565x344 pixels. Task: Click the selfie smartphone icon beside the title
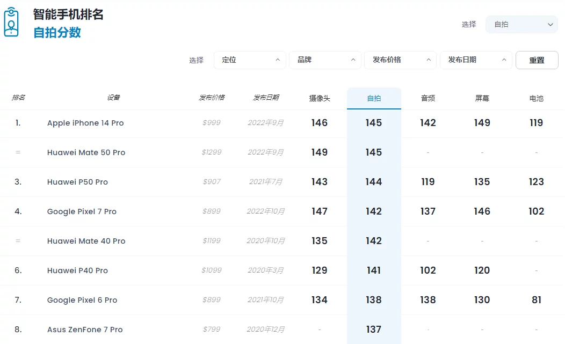(11, 22)
